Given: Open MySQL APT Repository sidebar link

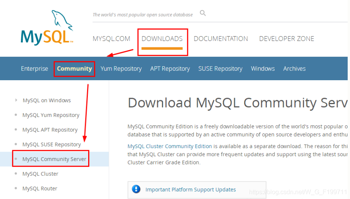Looking at the screenshot, I should (x=50, y=130).
